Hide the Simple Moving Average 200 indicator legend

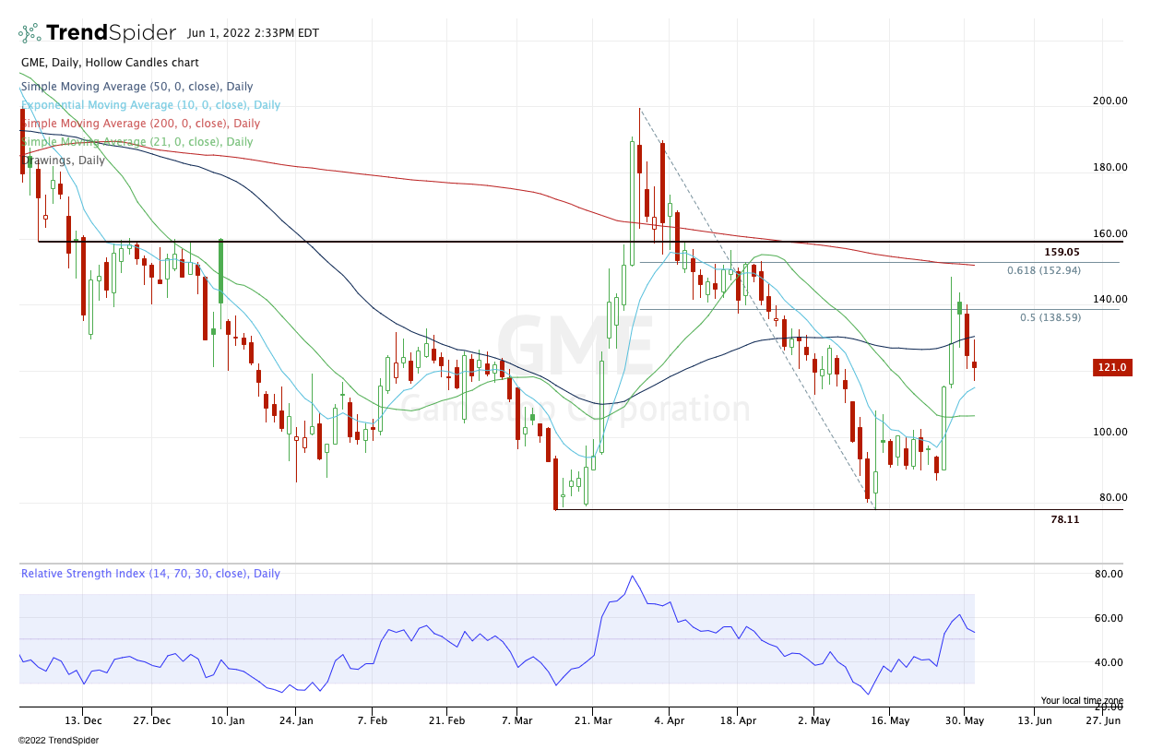click(140, 124)
